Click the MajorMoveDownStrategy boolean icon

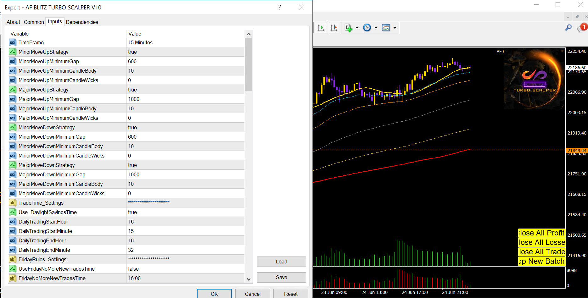13,165
